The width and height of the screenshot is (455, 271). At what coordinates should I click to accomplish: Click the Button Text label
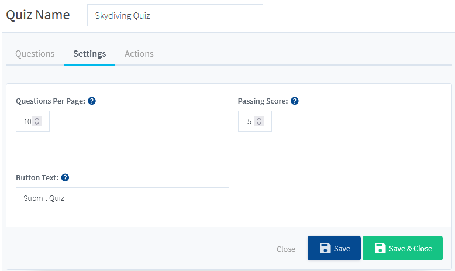[x=37, y=178]
